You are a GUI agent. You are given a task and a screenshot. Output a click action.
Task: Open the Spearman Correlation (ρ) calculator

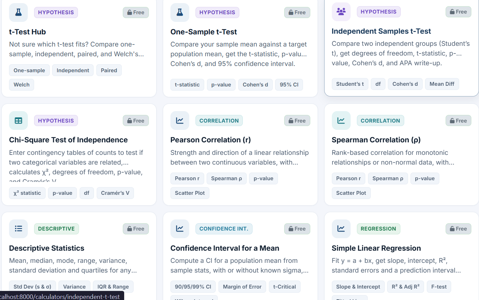point(376,140)
